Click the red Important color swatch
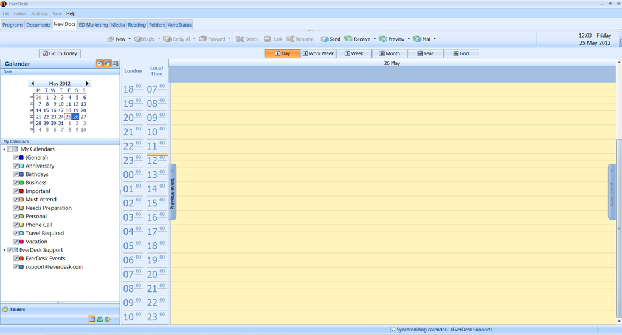The height and width of the screenshot is (335, 622). [x=21, y=191]
